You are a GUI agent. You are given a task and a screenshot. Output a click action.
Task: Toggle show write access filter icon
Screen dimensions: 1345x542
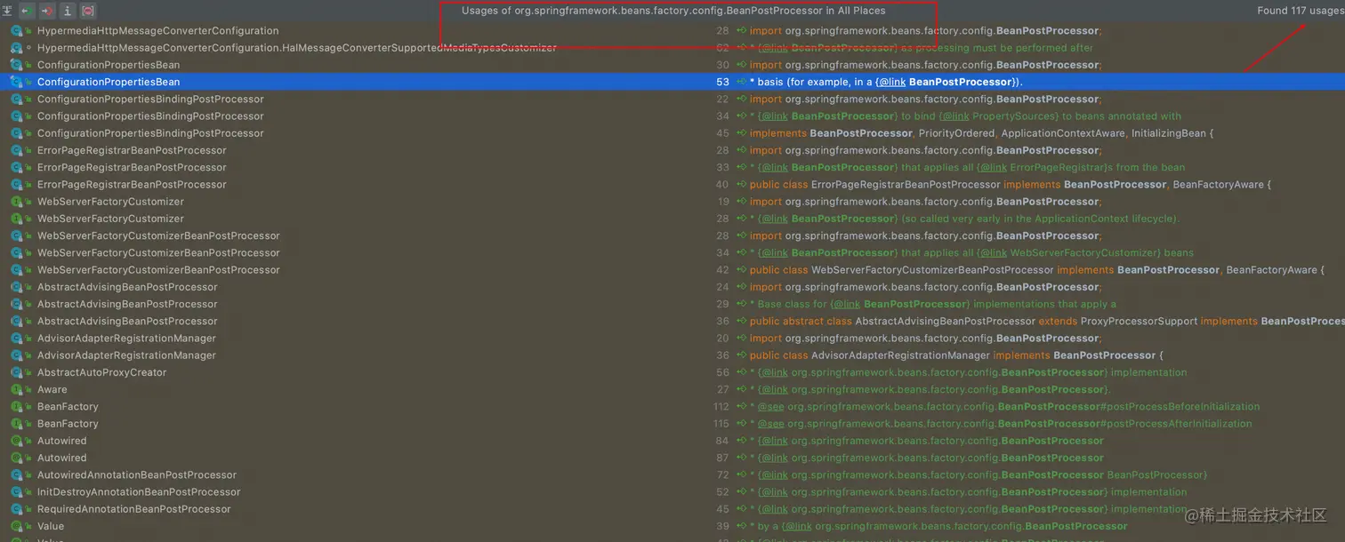coord(47,11)
